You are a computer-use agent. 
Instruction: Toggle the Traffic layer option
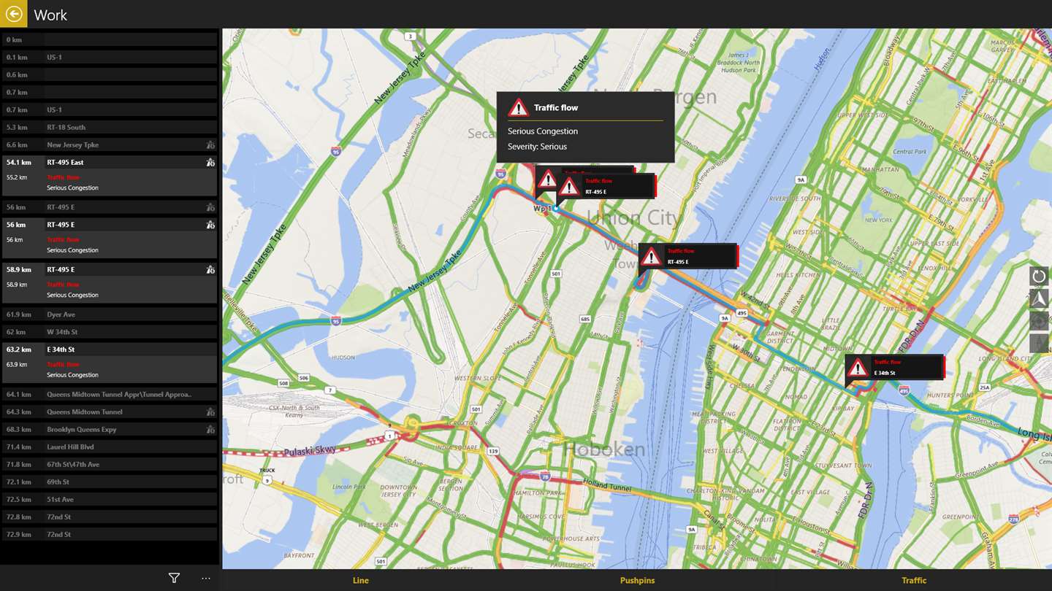pos(914,581)
